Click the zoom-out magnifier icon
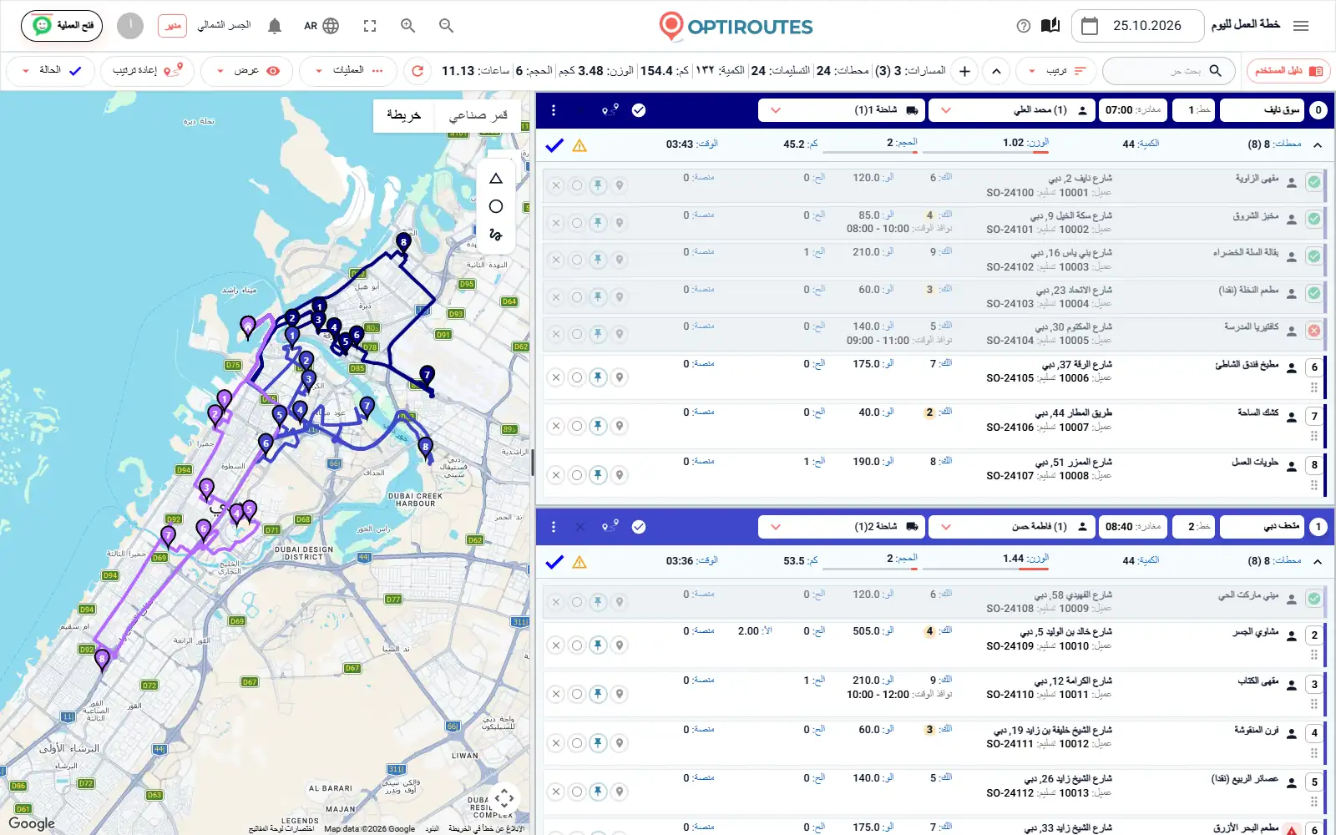 (x=446, y=26)
